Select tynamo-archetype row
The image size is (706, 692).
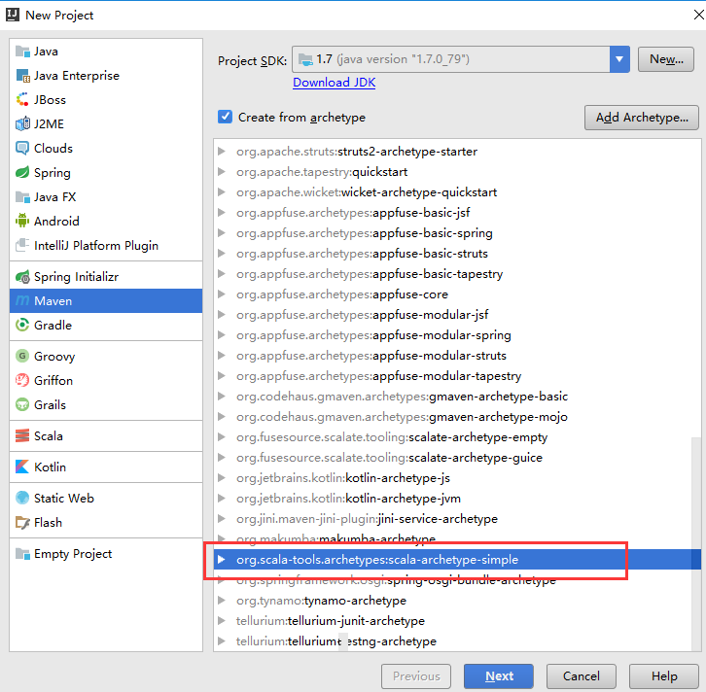pyautogui.click(x=452, y=601)
